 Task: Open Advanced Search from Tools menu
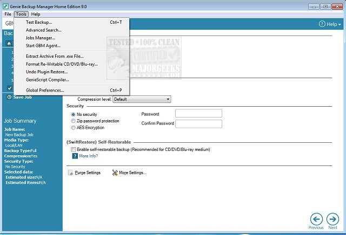coord(72,30)
